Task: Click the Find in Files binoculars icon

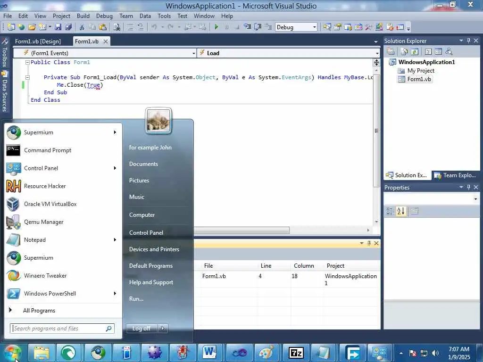Action: 117,27
